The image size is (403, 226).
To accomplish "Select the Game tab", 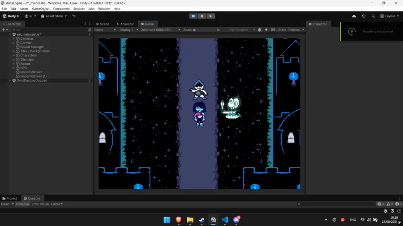I will 147,24.
